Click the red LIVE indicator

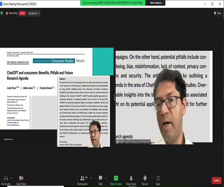[22, 13]
